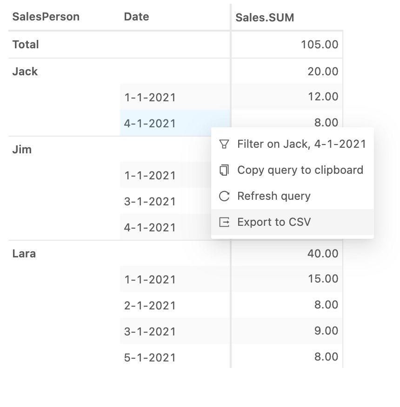Choose Export to CSV option

point(293,222)
